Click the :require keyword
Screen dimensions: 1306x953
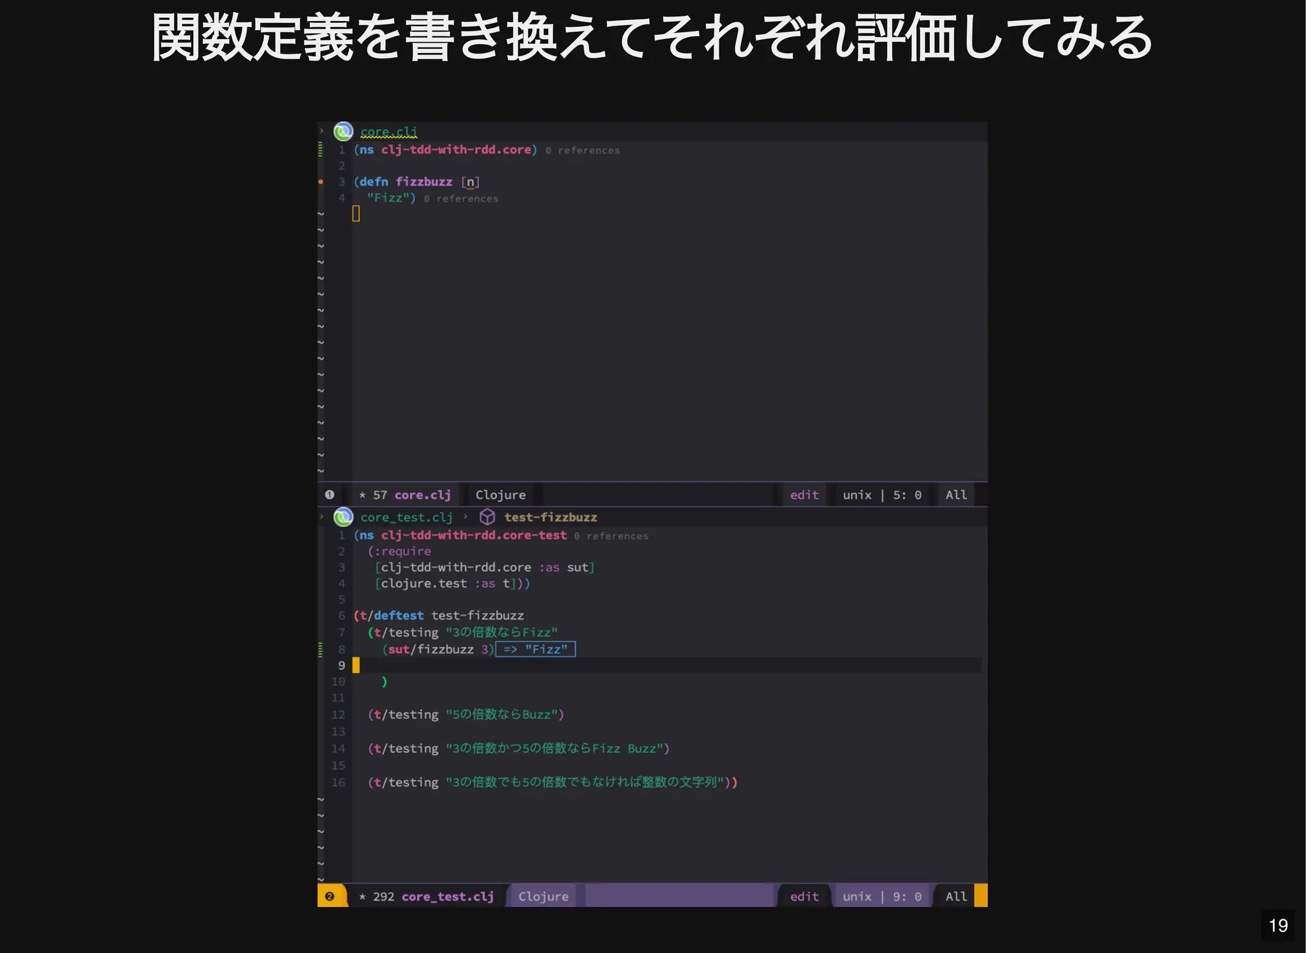tap(403, 551)
